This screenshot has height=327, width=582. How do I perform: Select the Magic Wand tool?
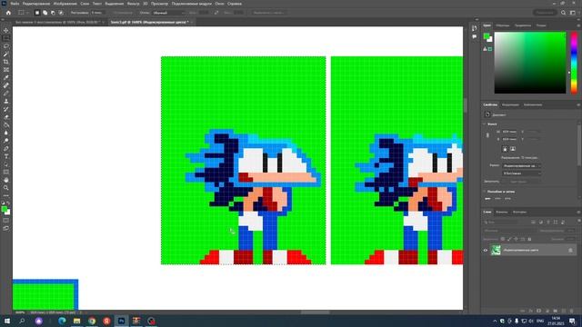coord(6,54)
